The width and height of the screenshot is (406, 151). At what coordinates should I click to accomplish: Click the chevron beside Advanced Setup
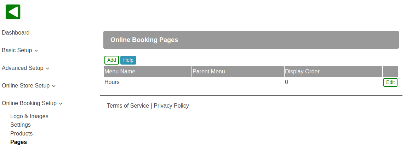47,68
